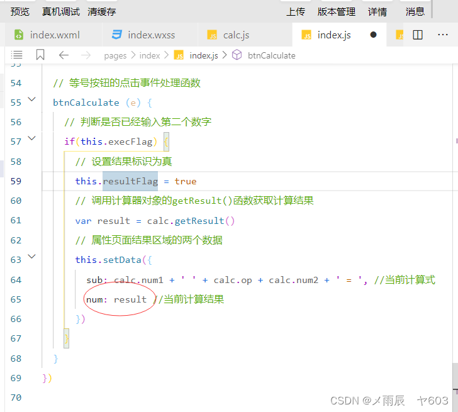Click the 'true' value on line 59
The width and height of the screenshot is (458, 412).
coord(186,181)
